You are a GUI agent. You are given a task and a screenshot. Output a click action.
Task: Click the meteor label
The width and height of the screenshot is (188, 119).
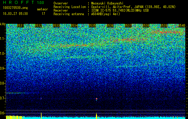tap(42, 9)
